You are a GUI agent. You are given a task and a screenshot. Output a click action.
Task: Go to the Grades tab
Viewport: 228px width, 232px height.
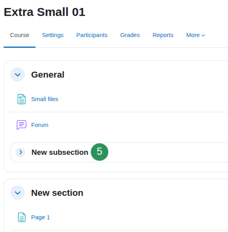pos(130,35)
